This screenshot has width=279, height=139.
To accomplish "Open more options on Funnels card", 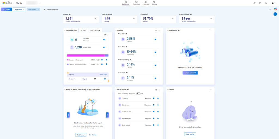I will tap(211, 89).
